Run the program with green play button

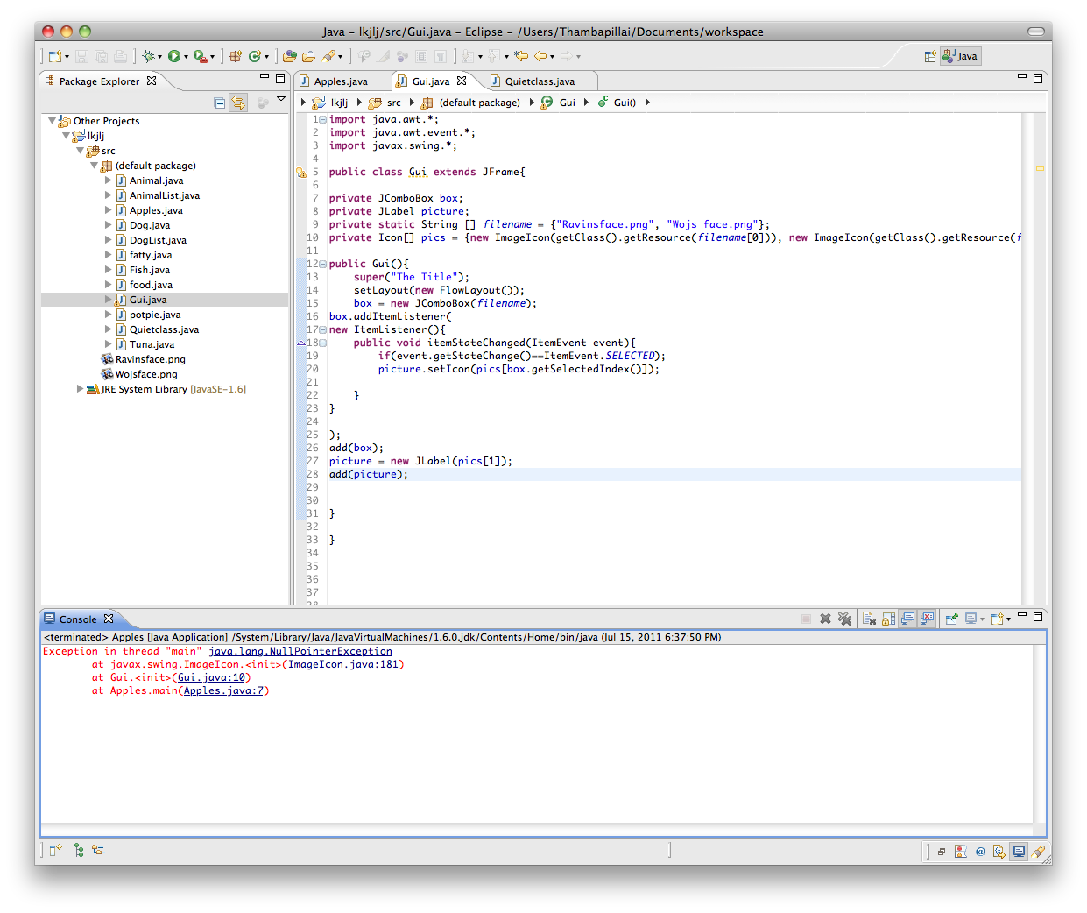click(174, 56)
